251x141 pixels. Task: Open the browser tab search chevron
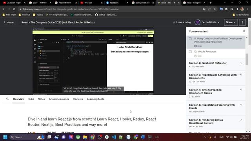[x=225, y=3]
